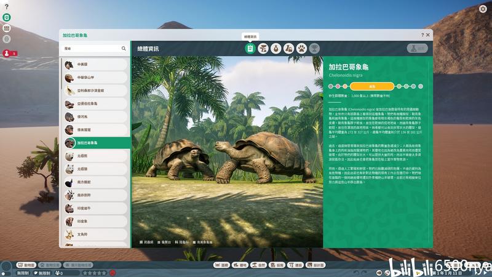The width and height of the screenshot is (492, 277).
Task: Click the undo arrow in bottom bar
Action: tap(356, 273)
